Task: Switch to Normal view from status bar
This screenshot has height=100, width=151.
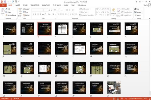Action: [x=114, y=98]
